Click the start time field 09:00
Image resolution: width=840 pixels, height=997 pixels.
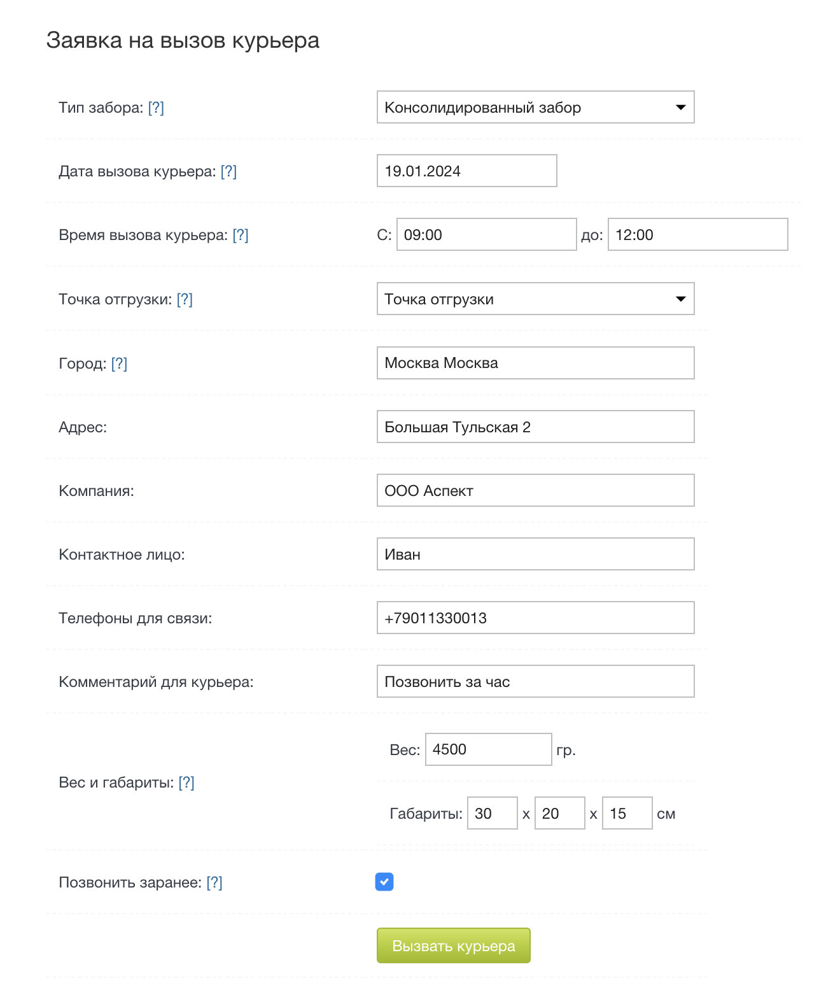coord(486,235)
